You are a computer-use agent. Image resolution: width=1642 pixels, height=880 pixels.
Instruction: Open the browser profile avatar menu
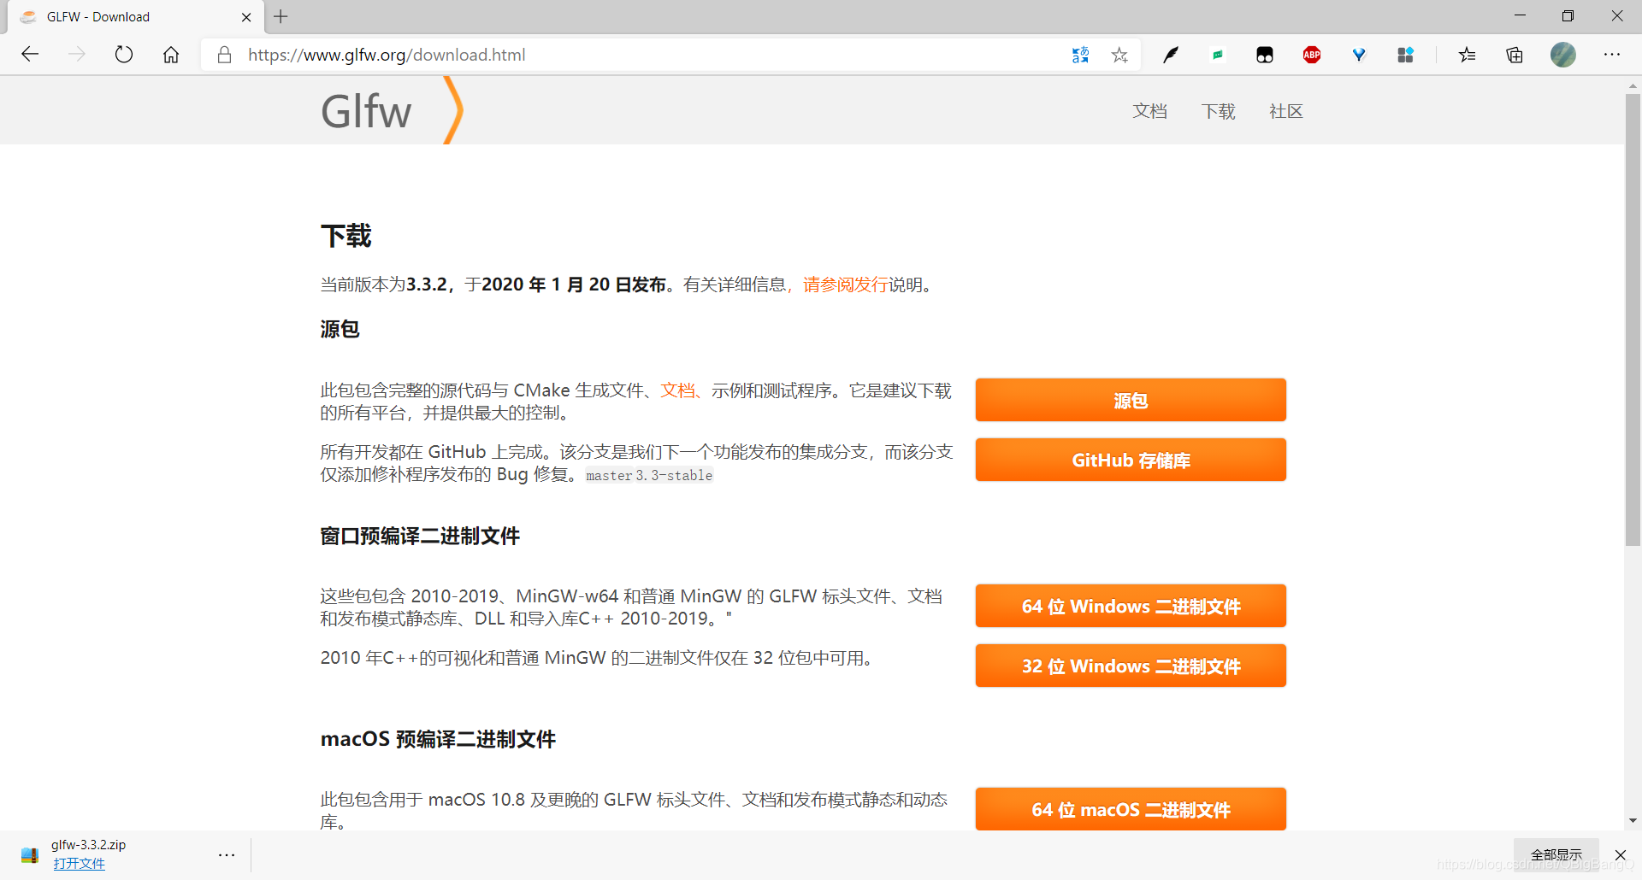[x=1562, y=55]
